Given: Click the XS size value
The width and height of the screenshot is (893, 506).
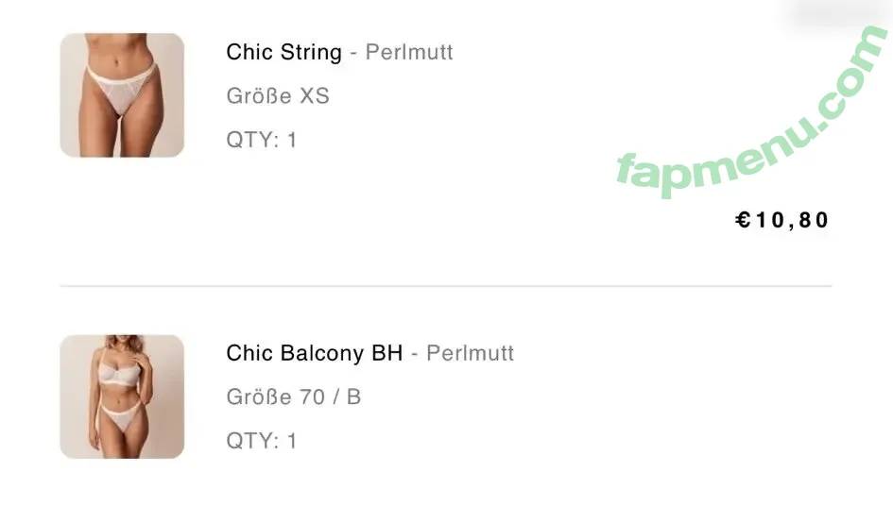Looking at the screenshot, I should 315,95.
